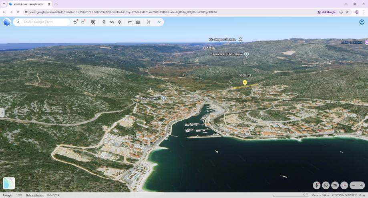
Task: Zoom out with the minus button
Action: [354, 185]
